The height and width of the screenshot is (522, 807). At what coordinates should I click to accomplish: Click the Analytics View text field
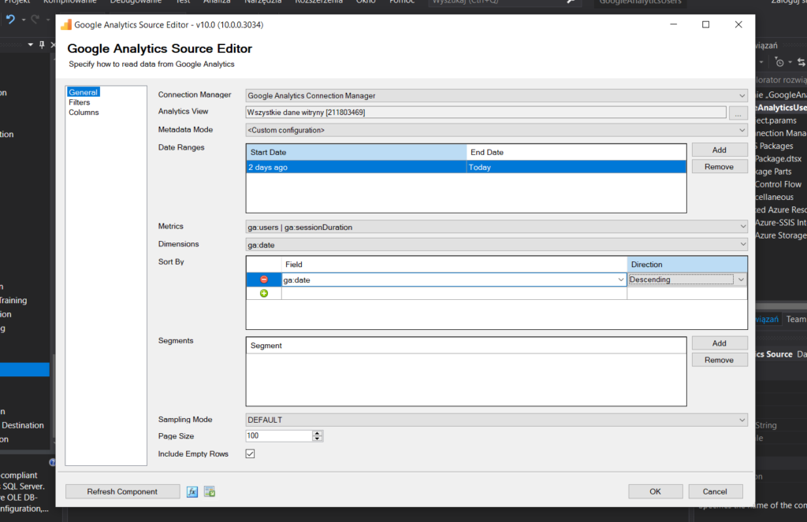[485, 112]
